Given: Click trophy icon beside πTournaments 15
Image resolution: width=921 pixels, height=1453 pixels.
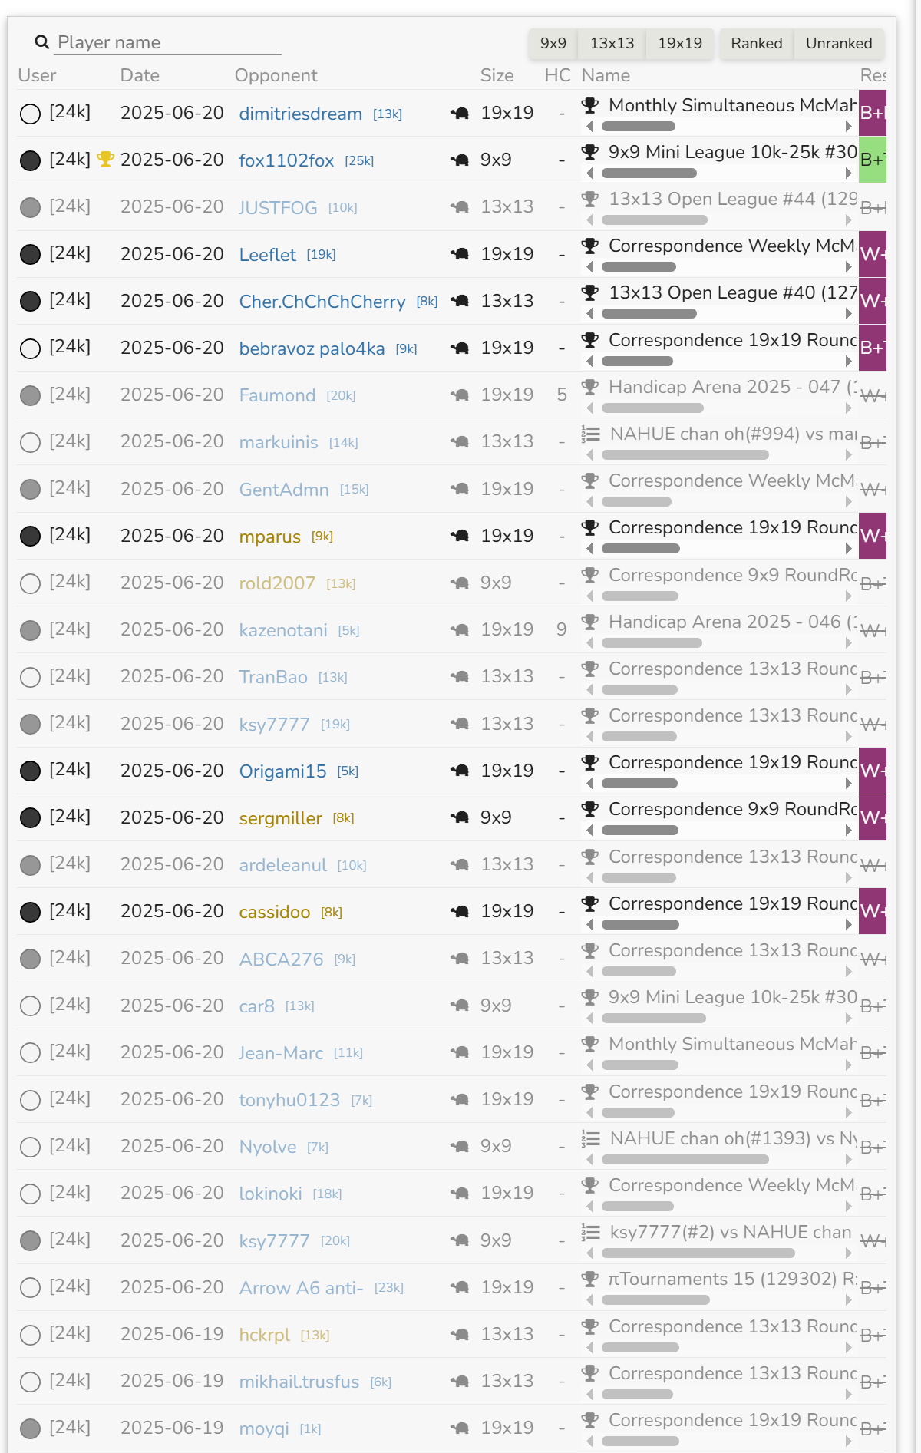Looking at the screenshot, I should [590, 1279].
